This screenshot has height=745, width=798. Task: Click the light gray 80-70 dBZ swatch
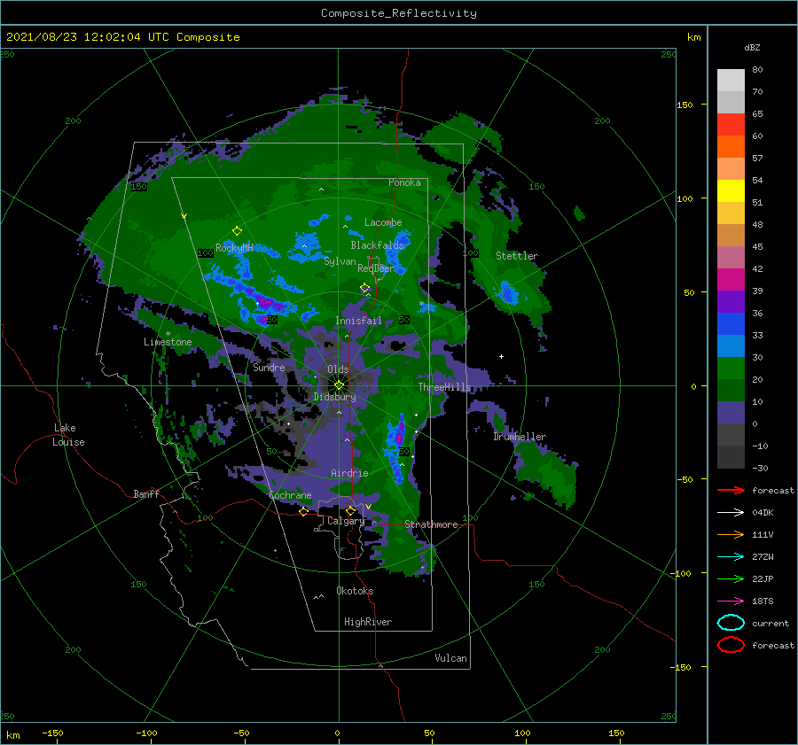click(x=731, y=81)
